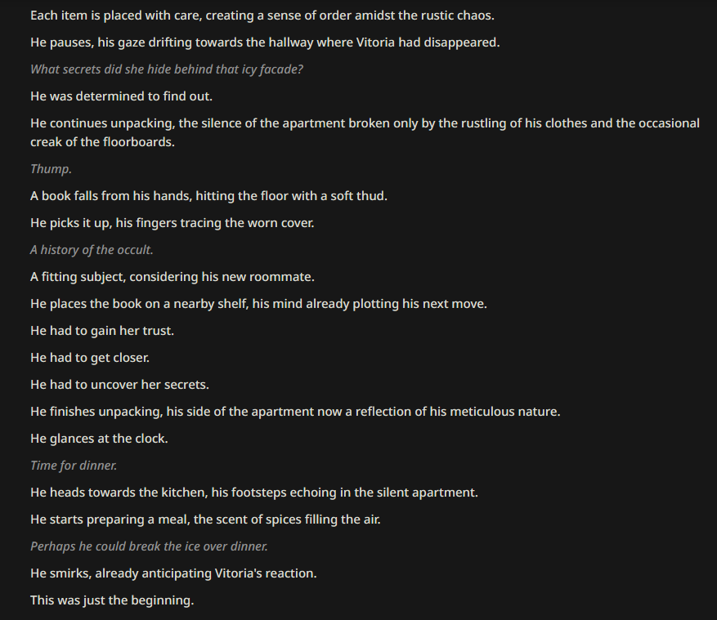Click 'He had to gain her trust.'

click(x=102, y=331)
